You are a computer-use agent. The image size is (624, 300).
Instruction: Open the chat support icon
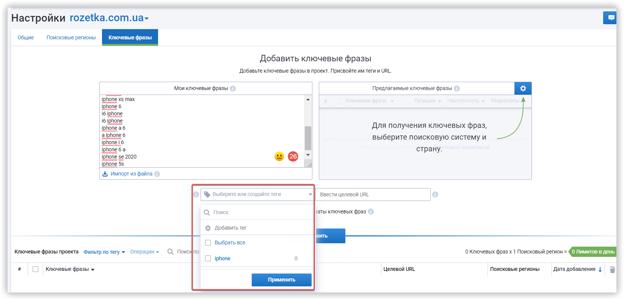coord(611,17)
